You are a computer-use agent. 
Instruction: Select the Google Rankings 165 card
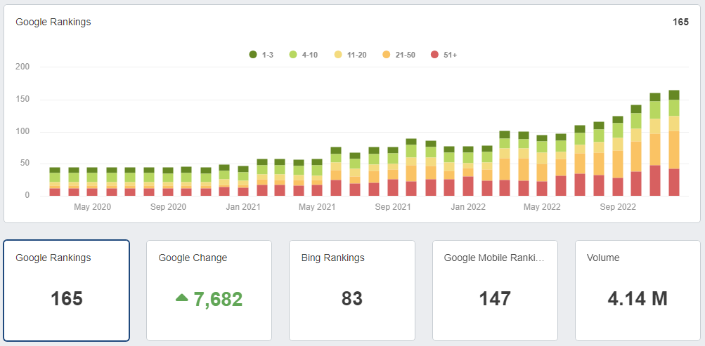point(67,291)
